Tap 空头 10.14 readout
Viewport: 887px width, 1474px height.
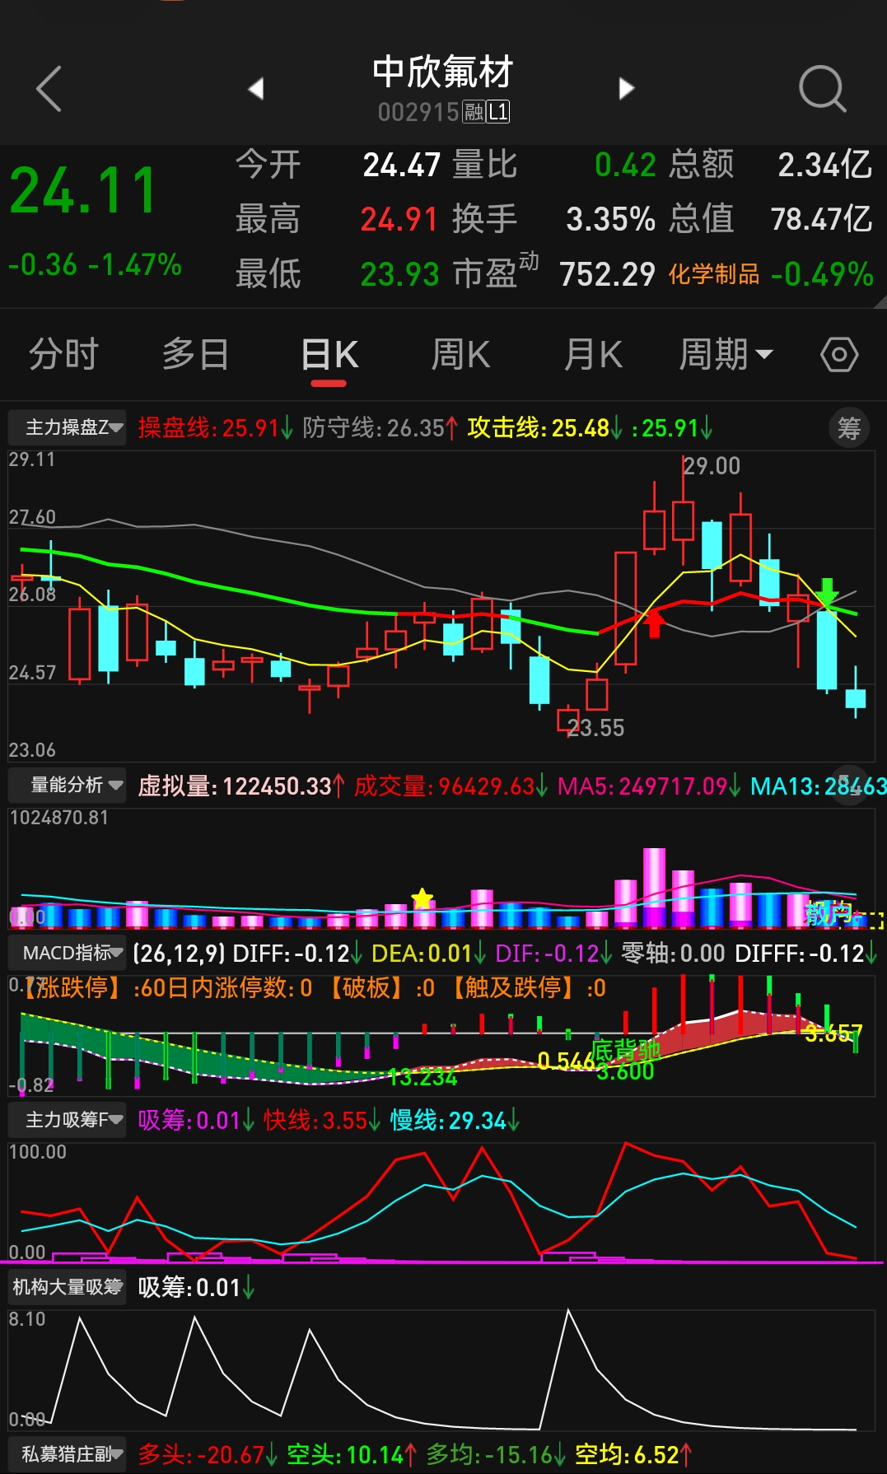coord(352,1455)
